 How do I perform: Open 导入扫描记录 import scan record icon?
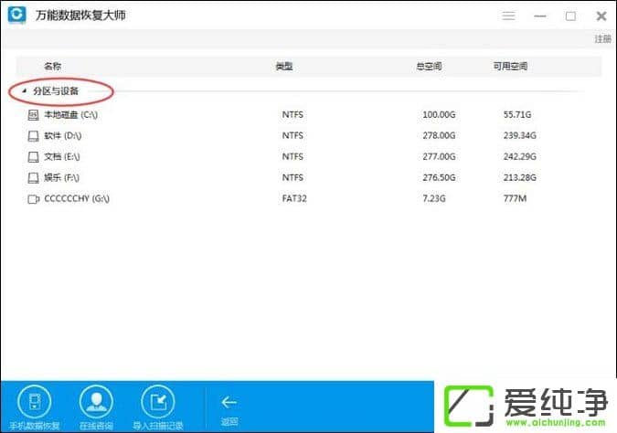(x=157, y=400)
